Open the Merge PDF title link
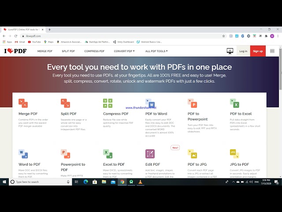The height and width of the screenshot is (212, 282). [28, 114]
